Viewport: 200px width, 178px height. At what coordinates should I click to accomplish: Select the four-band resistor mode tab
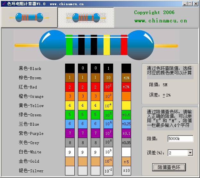pyautogui.click(x=29, y=17)
